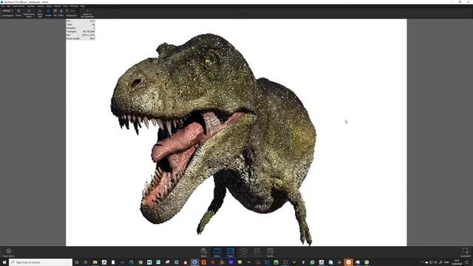
Task: Open the Image menu
Action: point(49,6)
